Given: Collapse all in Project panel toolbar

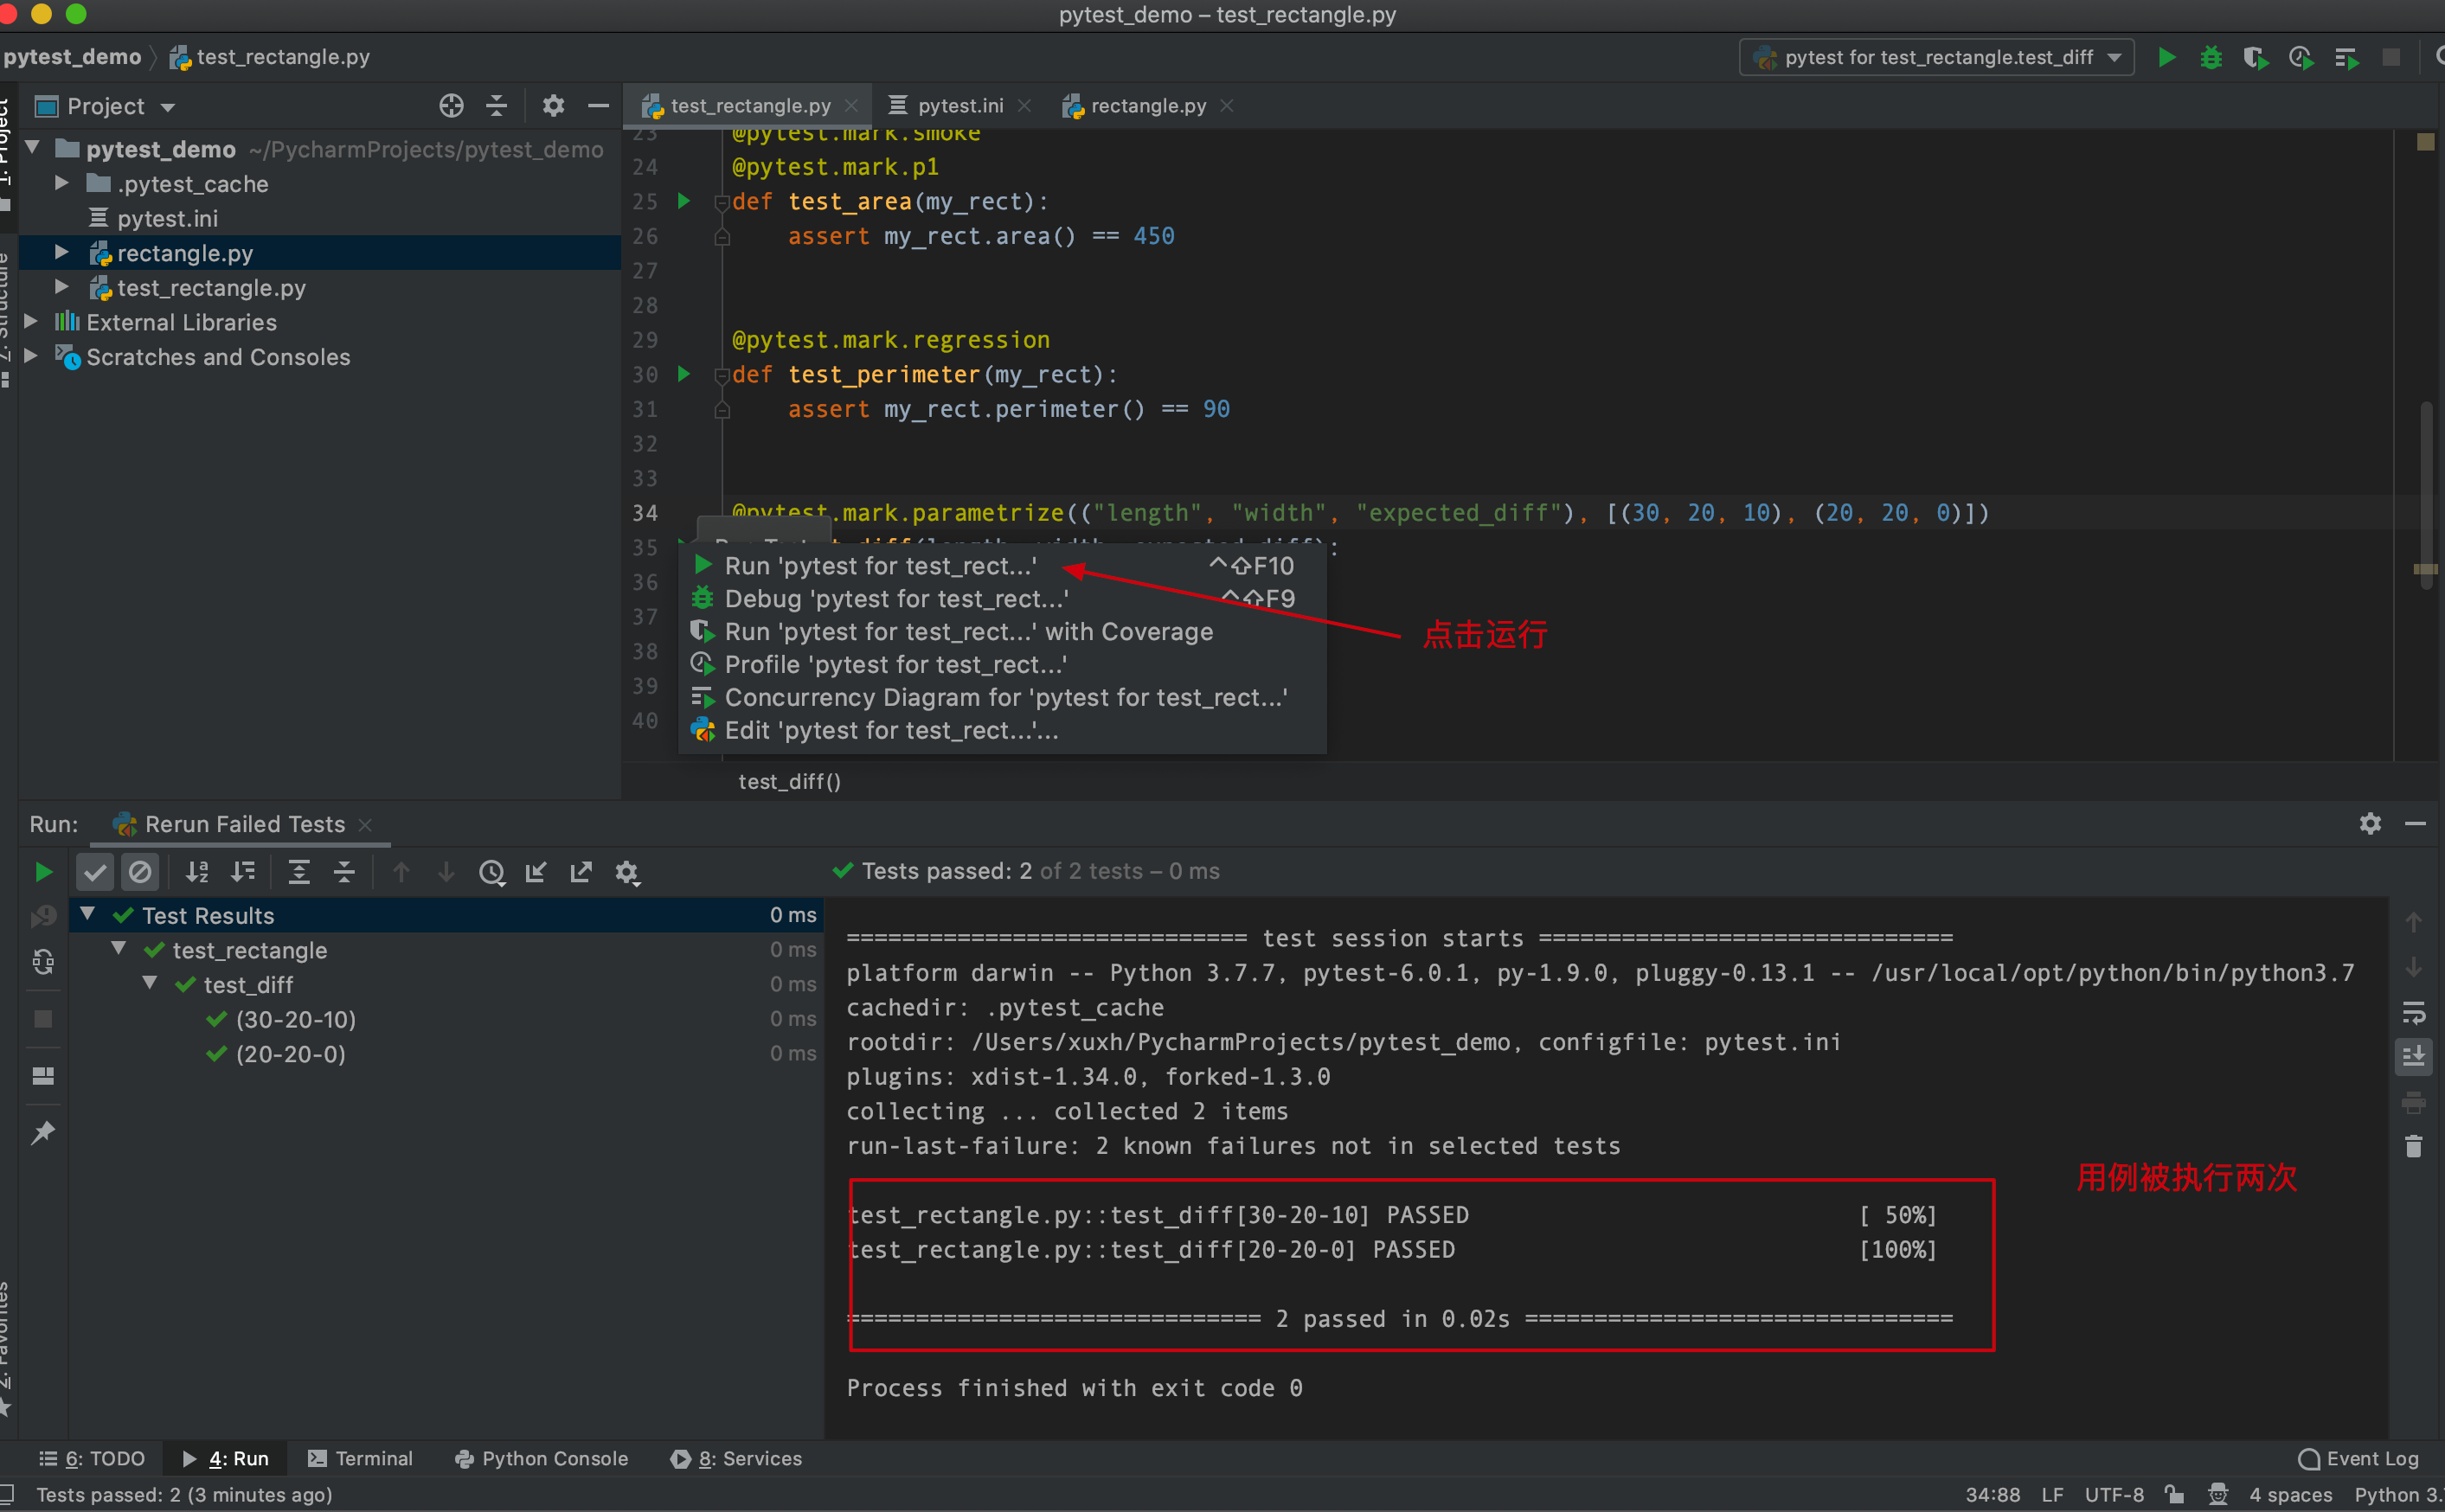Looking at the screenshot, I should click(496, 105).
